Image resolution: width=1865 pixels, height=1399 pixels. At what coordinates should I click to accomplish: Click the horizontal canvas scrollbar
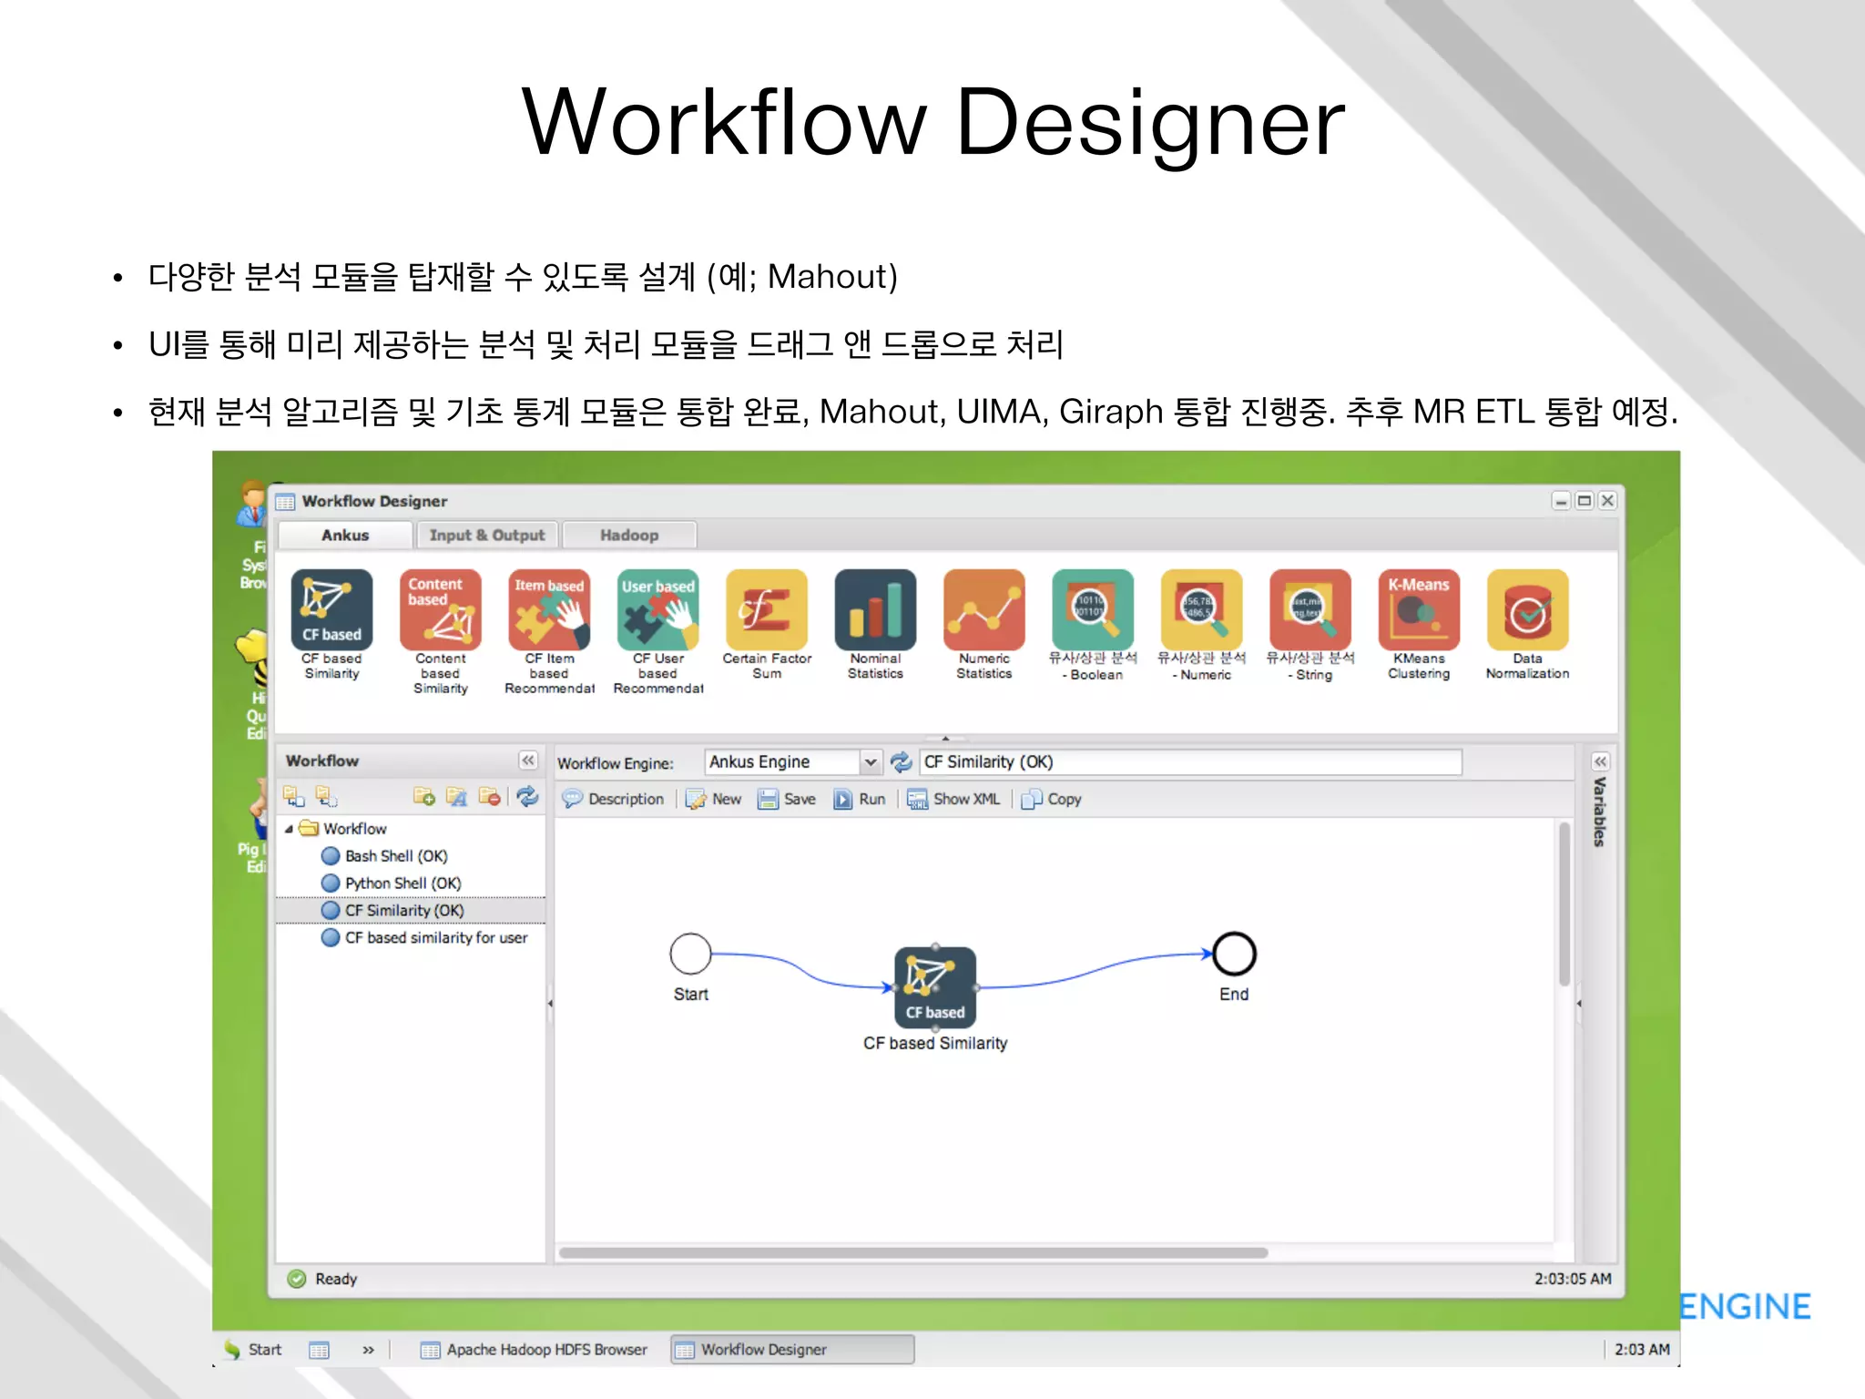pos(912,1253)
